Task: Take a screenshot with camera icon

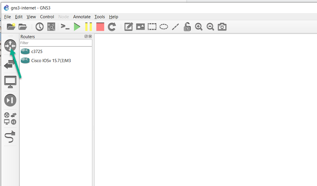Action: coord(222,27)
